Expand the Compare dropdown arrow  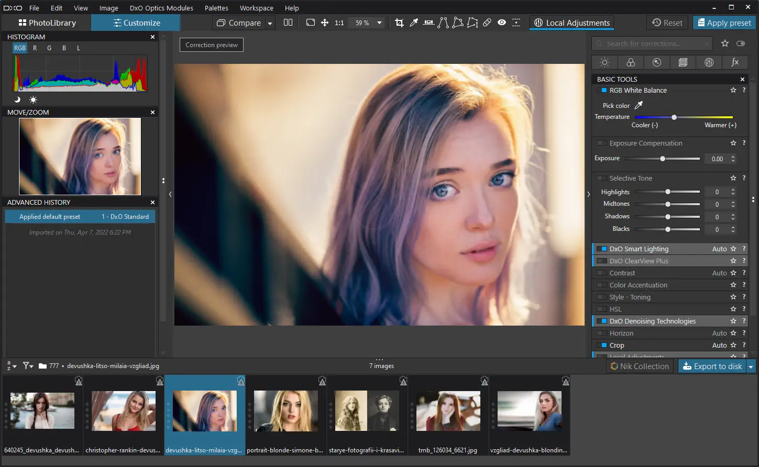click(x=270, y=23)
